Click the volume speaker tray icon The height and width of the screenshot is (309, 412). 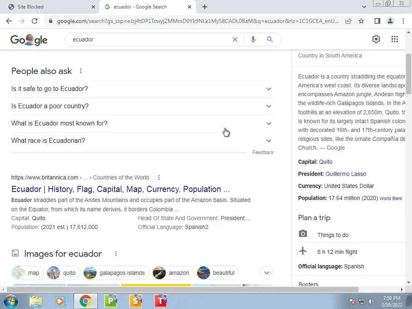371,301
